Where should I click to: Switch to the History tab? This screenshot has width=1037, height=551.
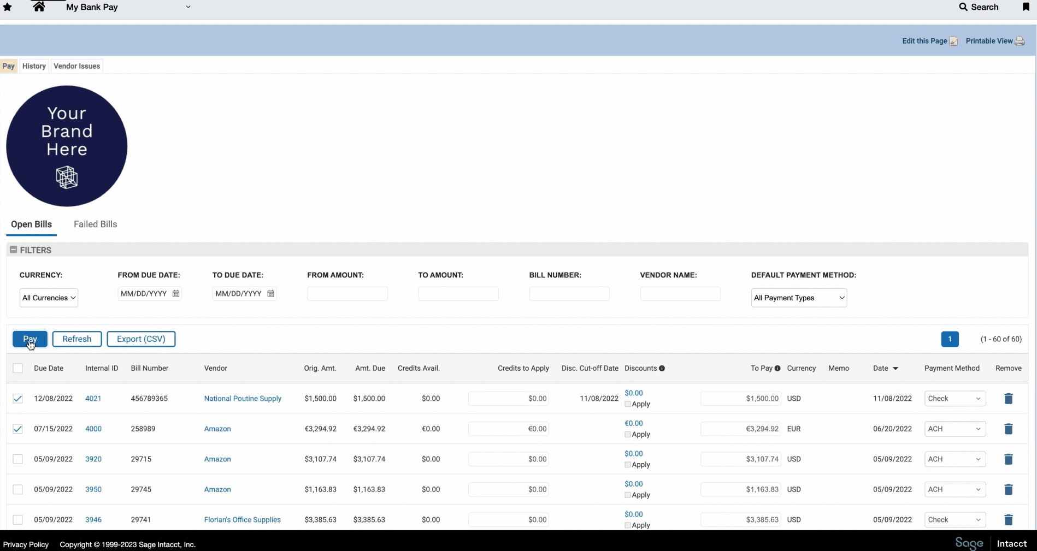pos(34,66)
